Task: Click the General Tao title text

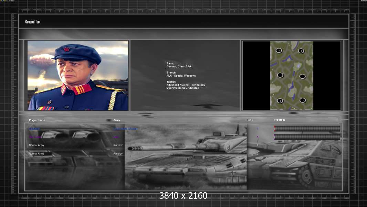Action: tap(32, 22)
